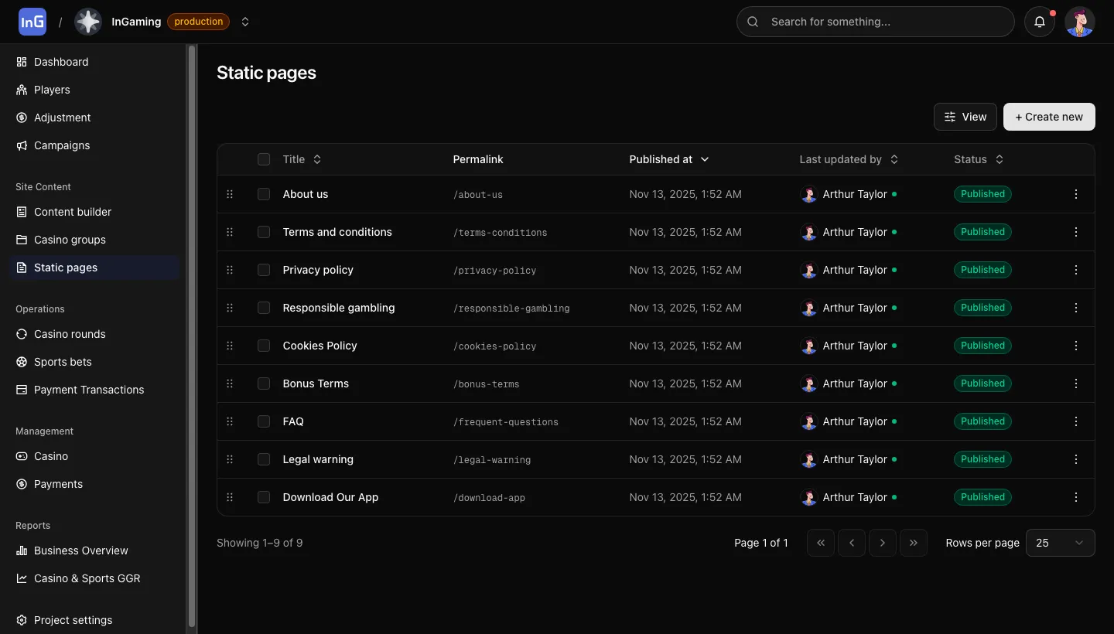Open the Rows per page dropdown
The image size is (1114, 634).
pyautogui.click(x=1060, y=543)
